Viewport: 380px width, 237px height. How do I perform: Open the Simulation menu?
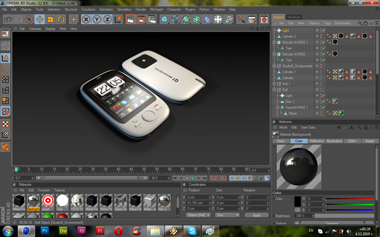coord(124,9)
